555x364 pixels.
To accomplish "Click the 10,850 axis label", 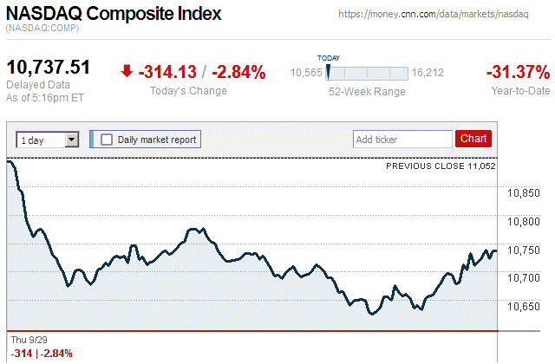I will click(x=525, y=193).
